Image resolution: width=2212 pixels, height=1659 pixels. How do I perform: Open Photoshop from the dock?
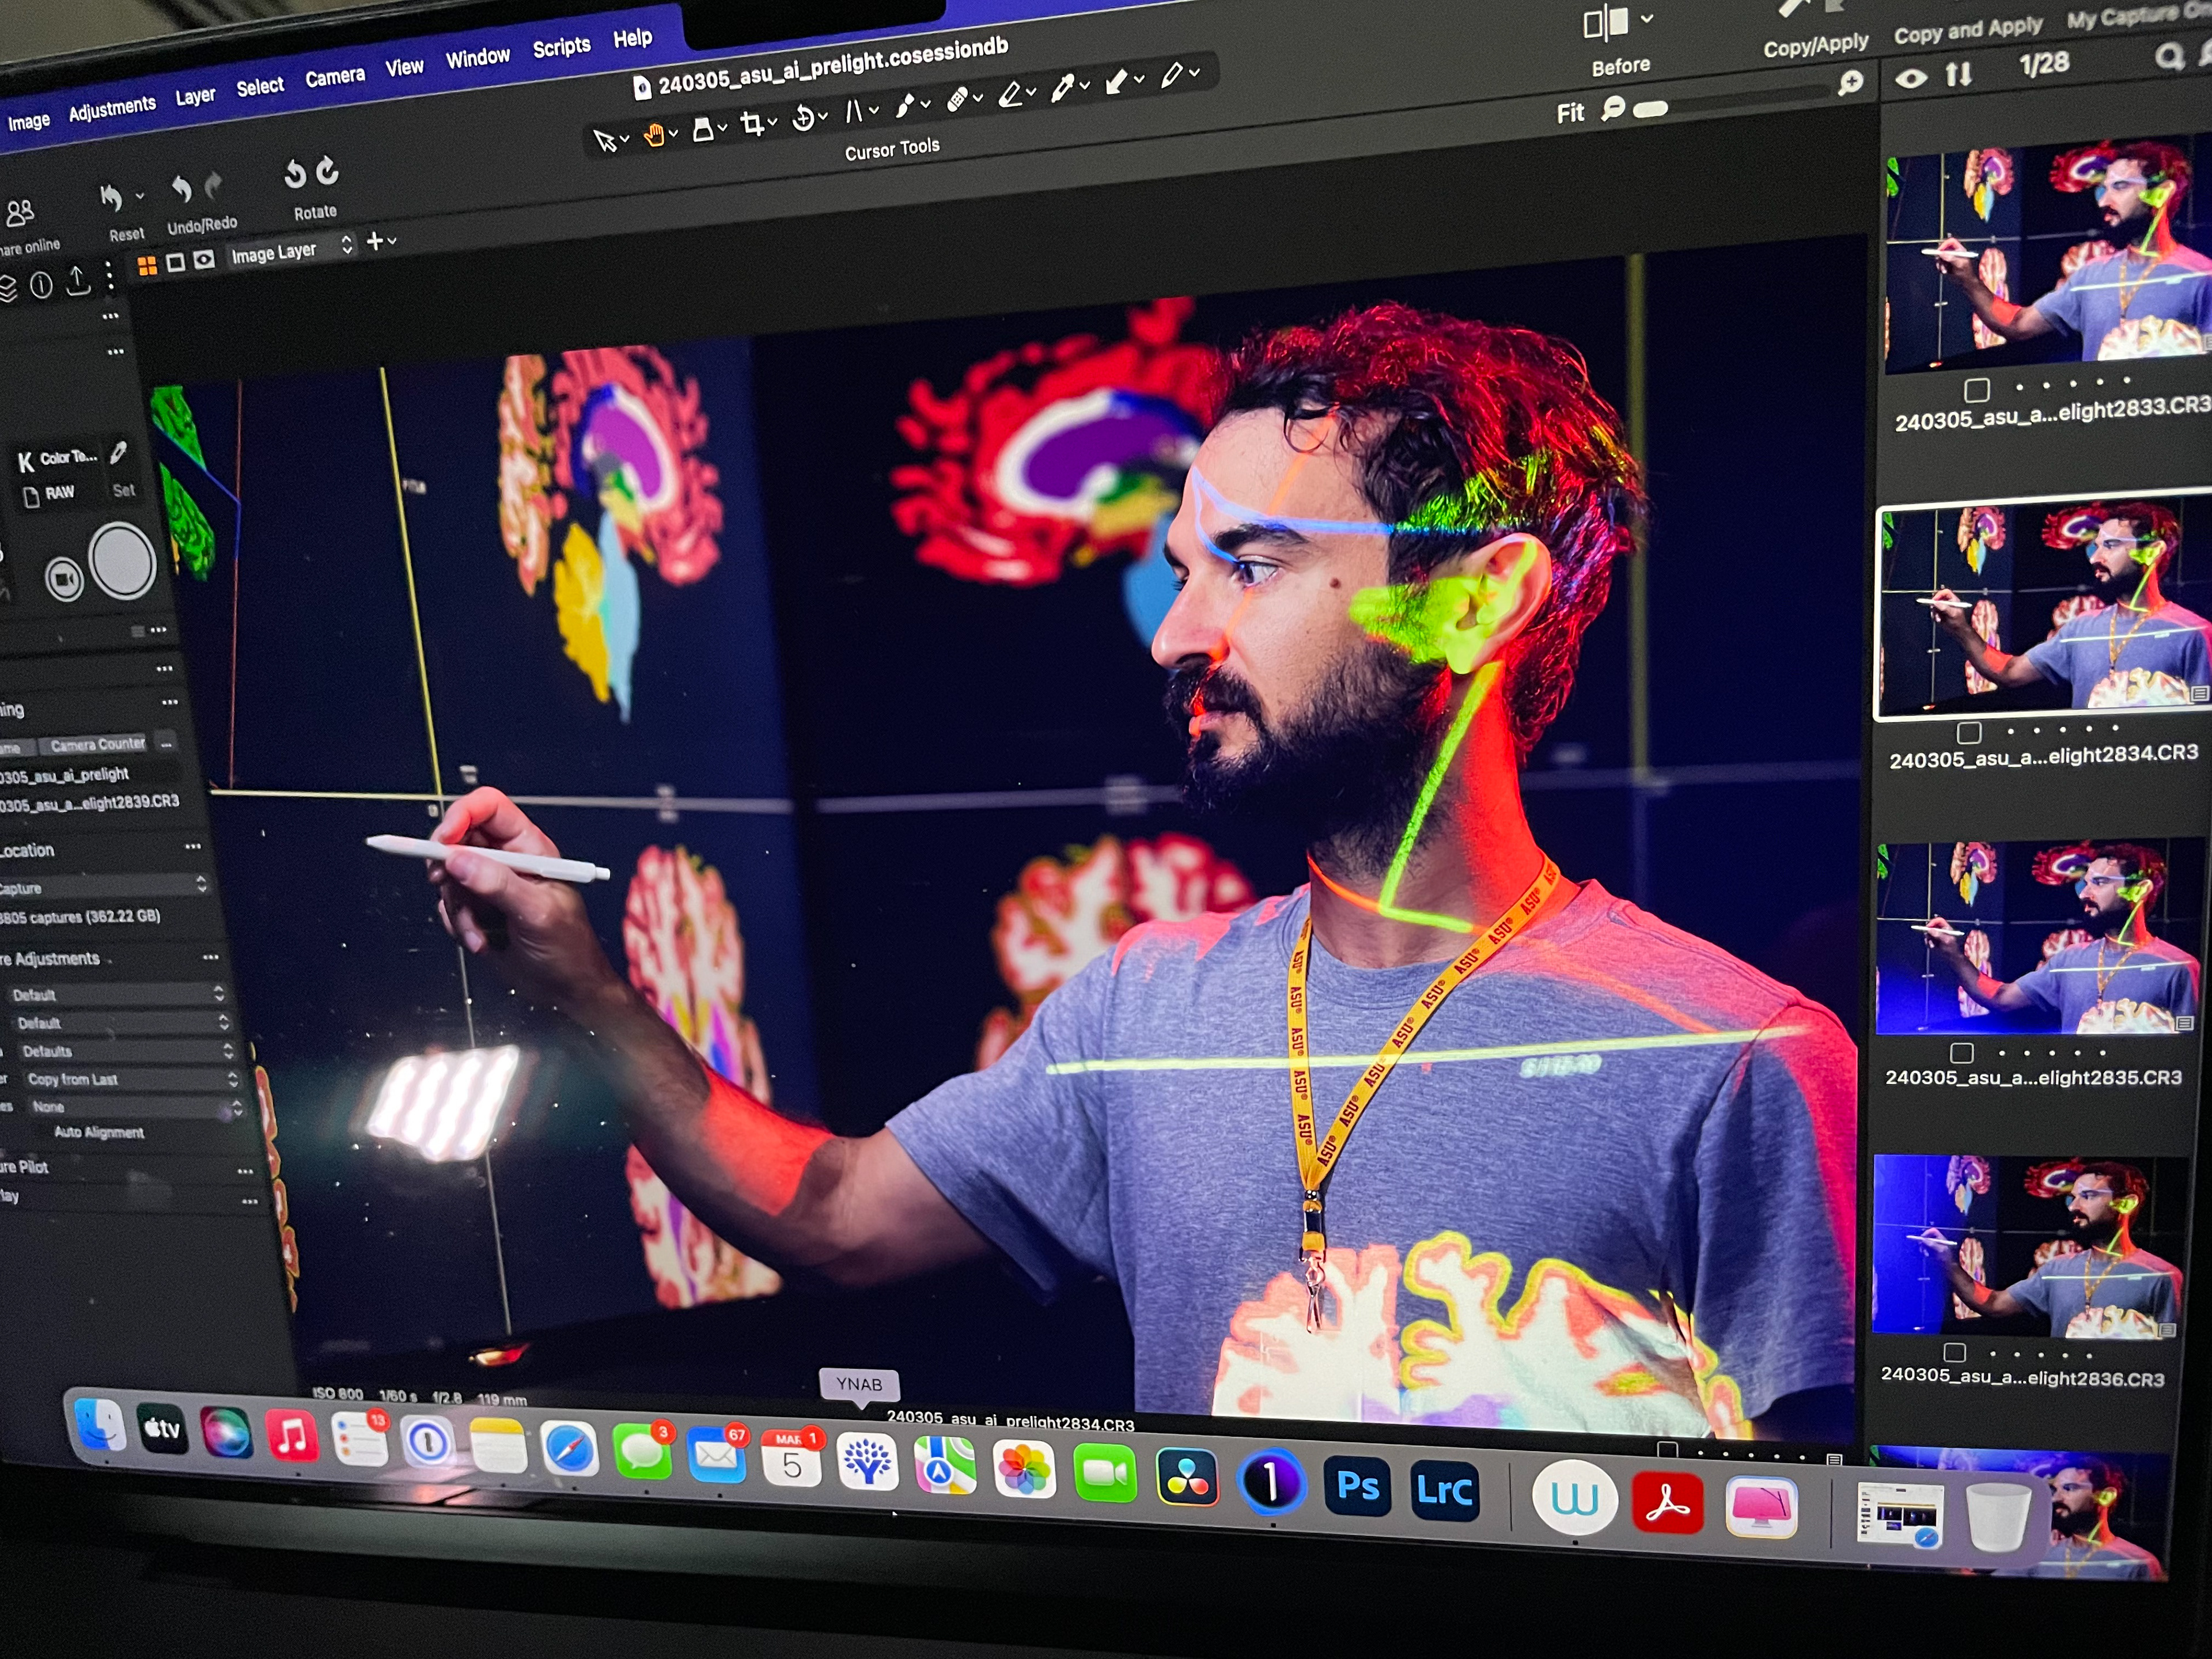point(1356,1486)
